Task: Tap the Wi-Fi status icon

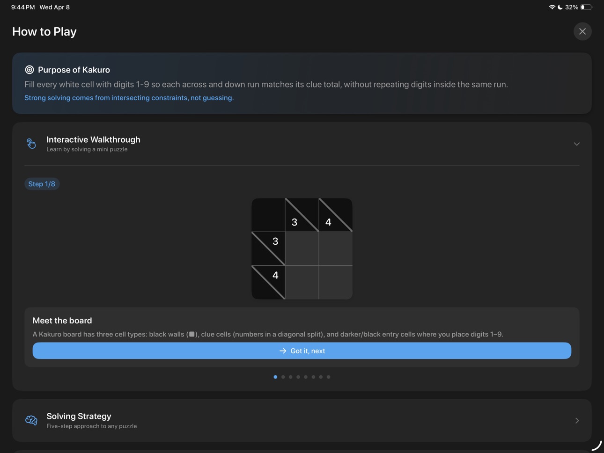Action: coord(552,7)
